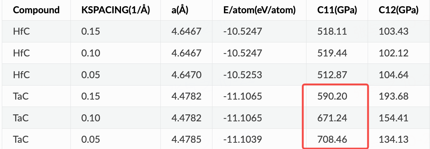Click the C11(GPa) column header
The width and height of the screenshot is (430, 149).
pos(337,10)
